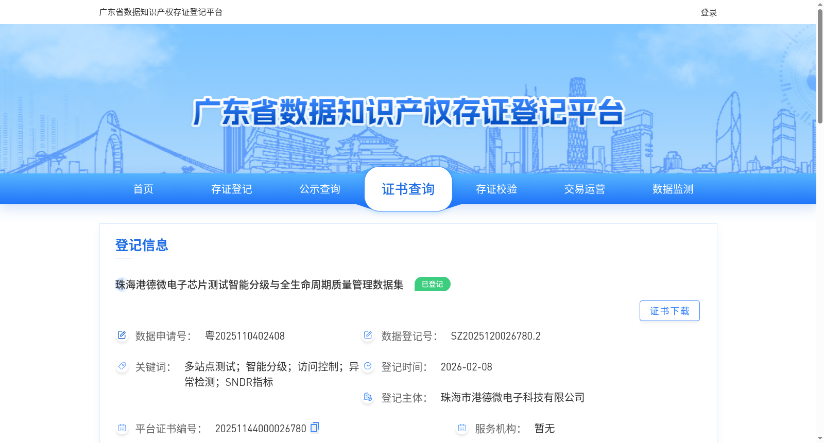Screen dimensions: 824x443
Task: Click the scrollbar up arrow
Action: 820,4
